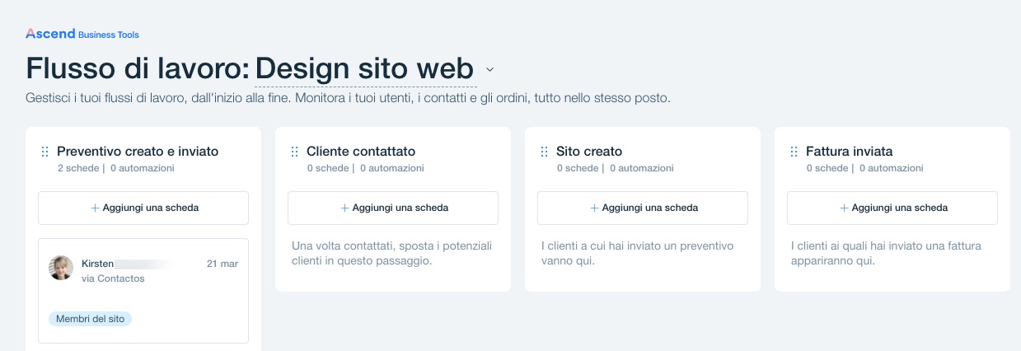The image size is (1021, 351).
Task: Add a card in Sito creato column
Action: [643, 208]
